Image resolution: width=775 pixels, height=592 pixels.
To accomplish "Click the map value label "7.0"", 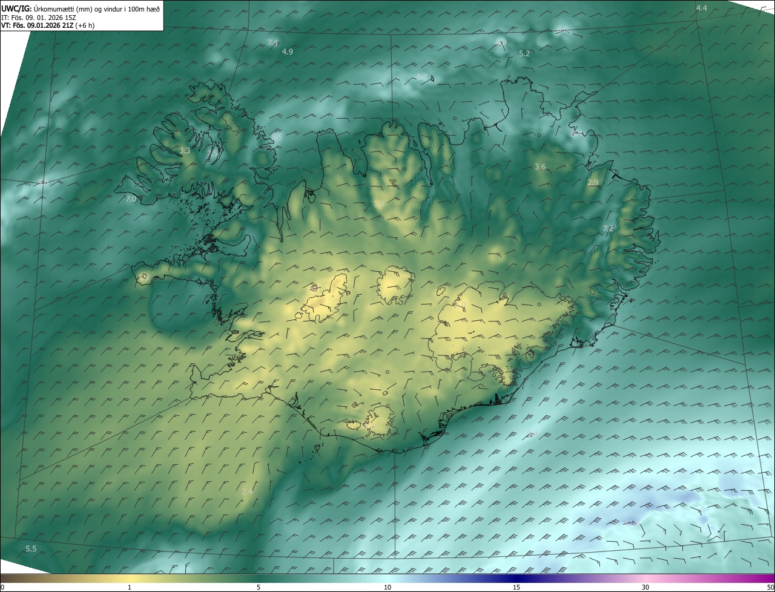I will click(131, 199).
